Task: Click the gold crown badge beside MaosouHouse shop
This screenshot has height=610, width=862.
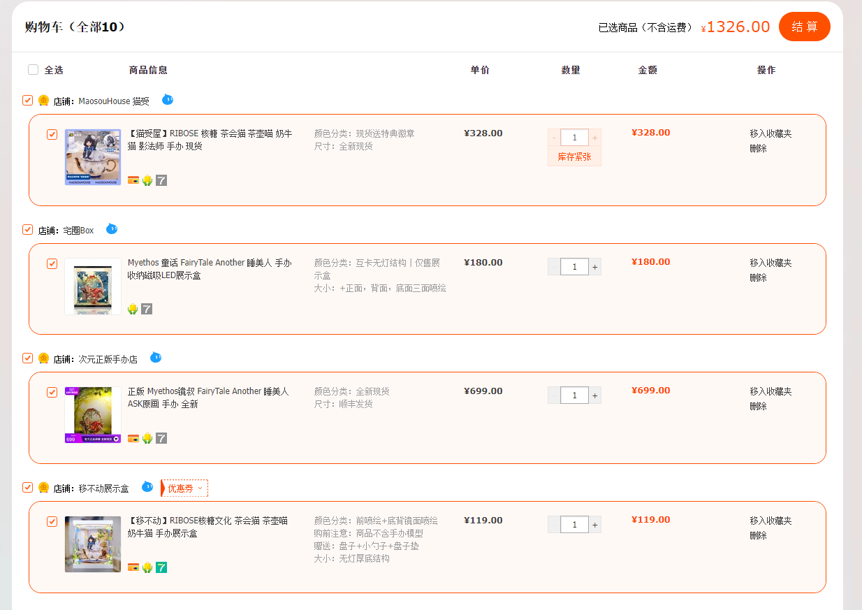Action: pos(43,101)
